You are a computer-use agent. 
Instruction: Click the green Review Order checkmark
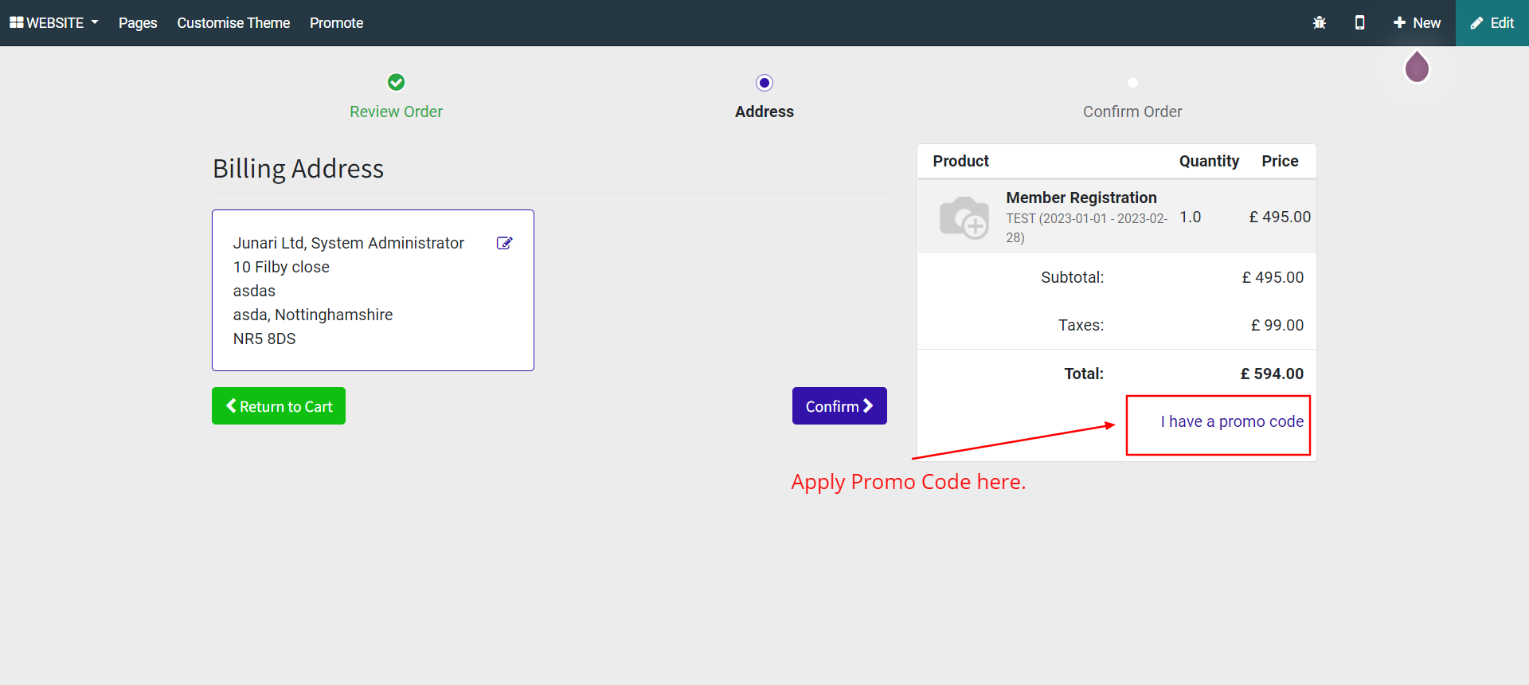(x=396, y=82)
